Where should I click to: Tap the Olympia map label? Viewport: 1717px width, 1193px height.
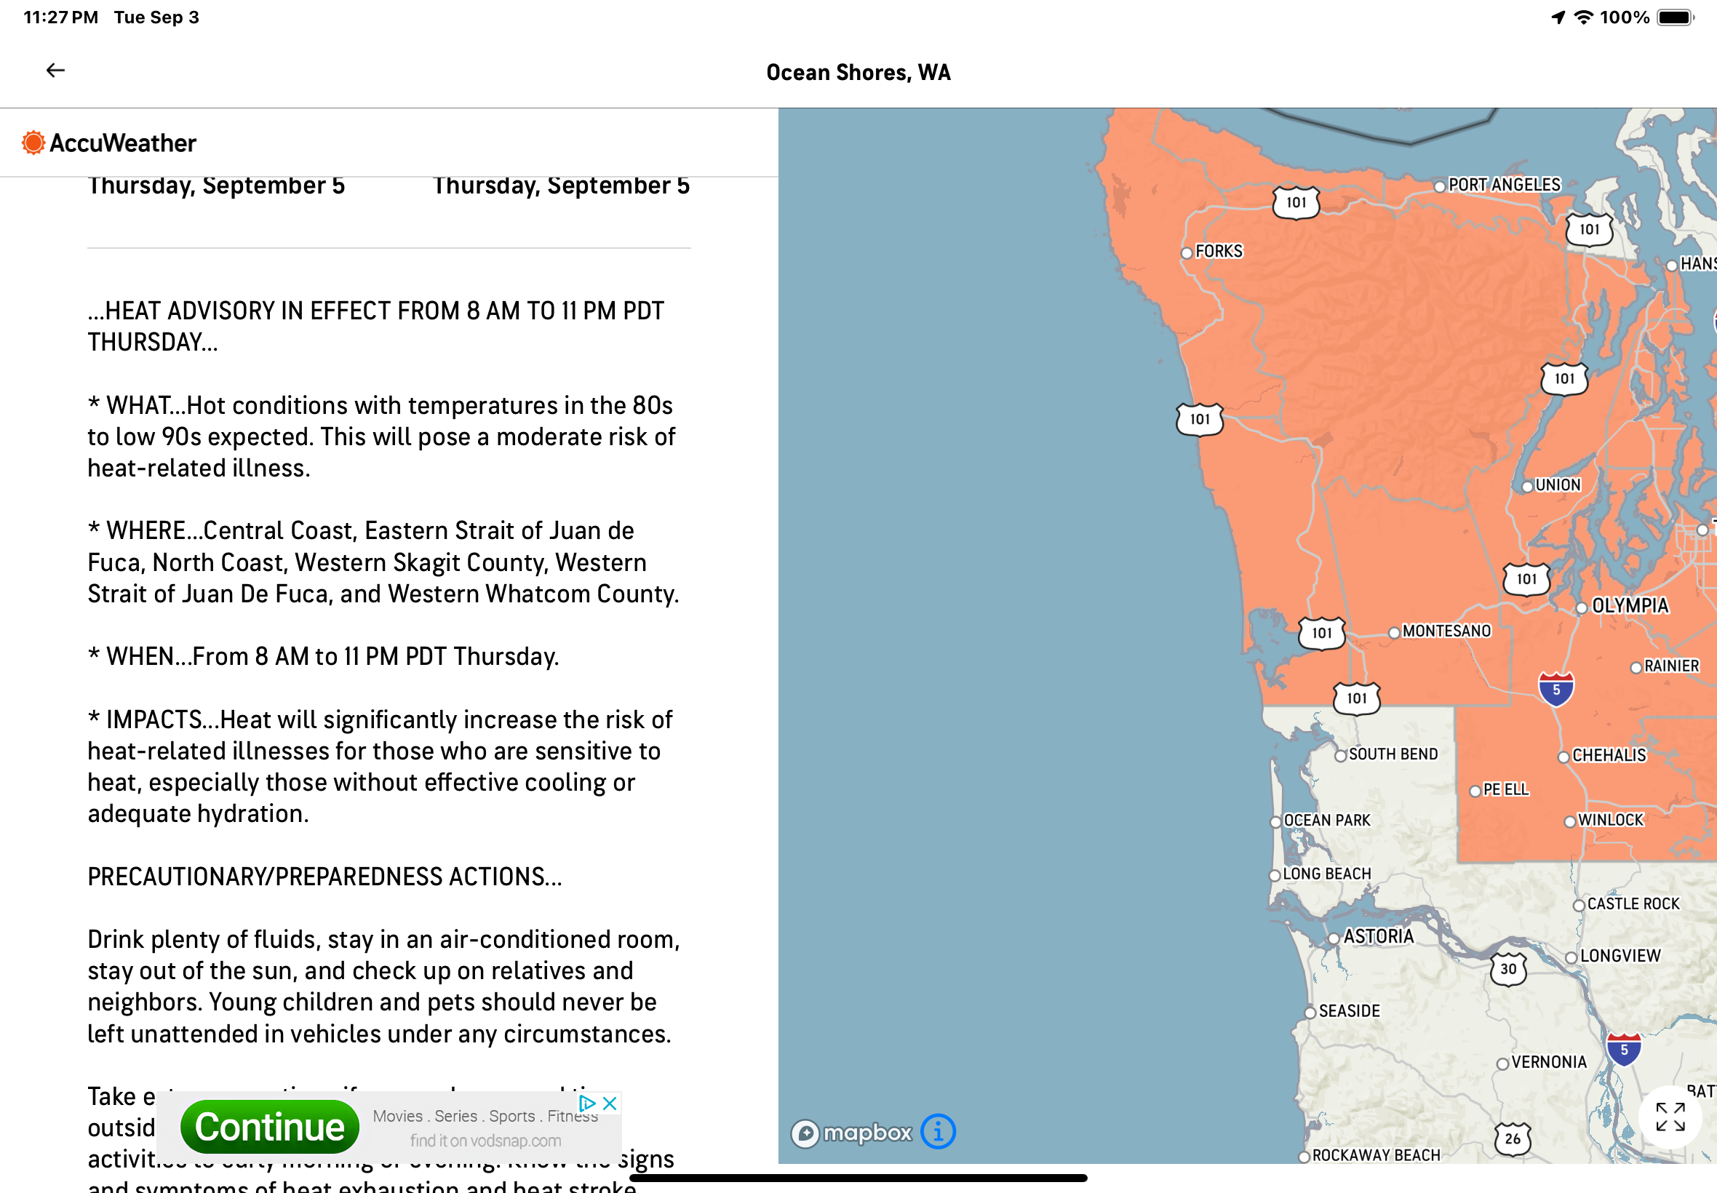(1630, 605)
